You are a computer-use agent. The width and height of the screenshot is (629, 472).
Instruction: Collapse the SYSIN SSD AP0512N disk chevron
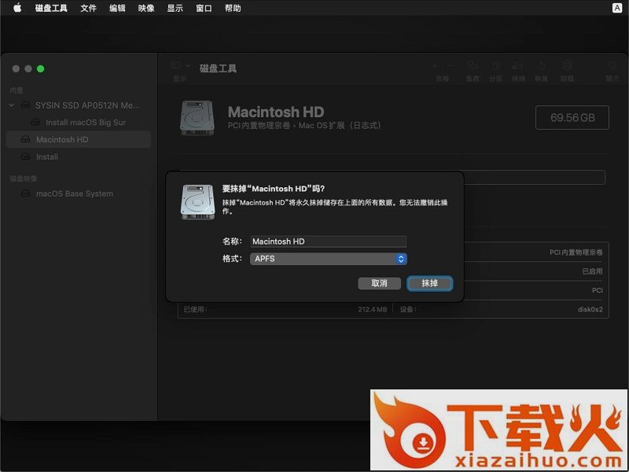tap(12, 105)
